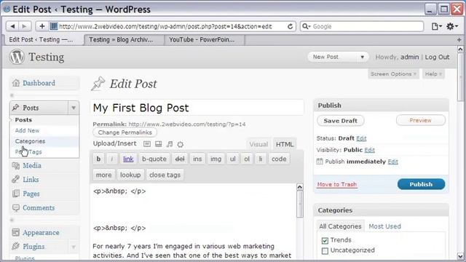Click the b-quote quicktag button
Image resolution: width=466 pixels, height=262 pixels.
(154, 159)
